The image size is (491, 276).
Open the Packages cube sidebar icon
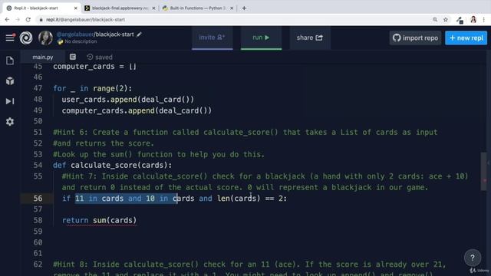pyautogui.click(x=10, y=81)
